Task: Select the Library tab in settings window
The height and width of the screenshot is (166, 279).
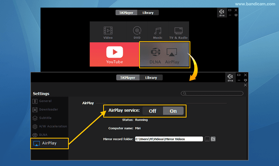Action: tap(151, 78)
